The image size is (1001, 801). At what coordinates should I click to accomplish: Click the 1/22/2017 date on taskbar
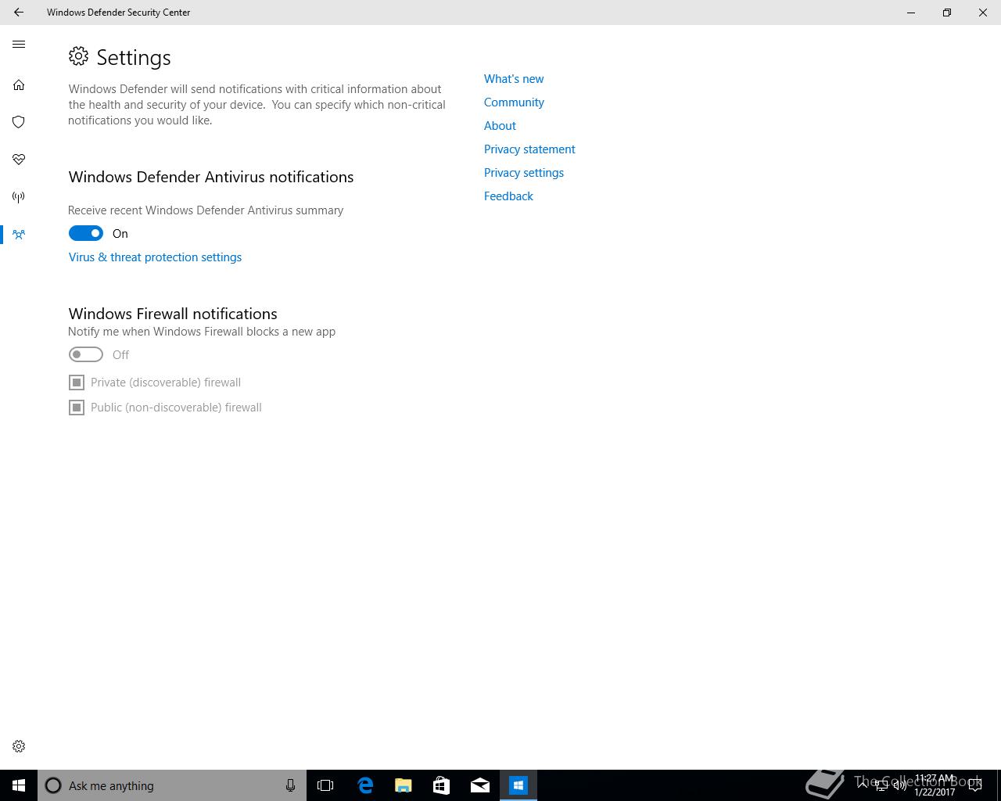pos(935,792)
